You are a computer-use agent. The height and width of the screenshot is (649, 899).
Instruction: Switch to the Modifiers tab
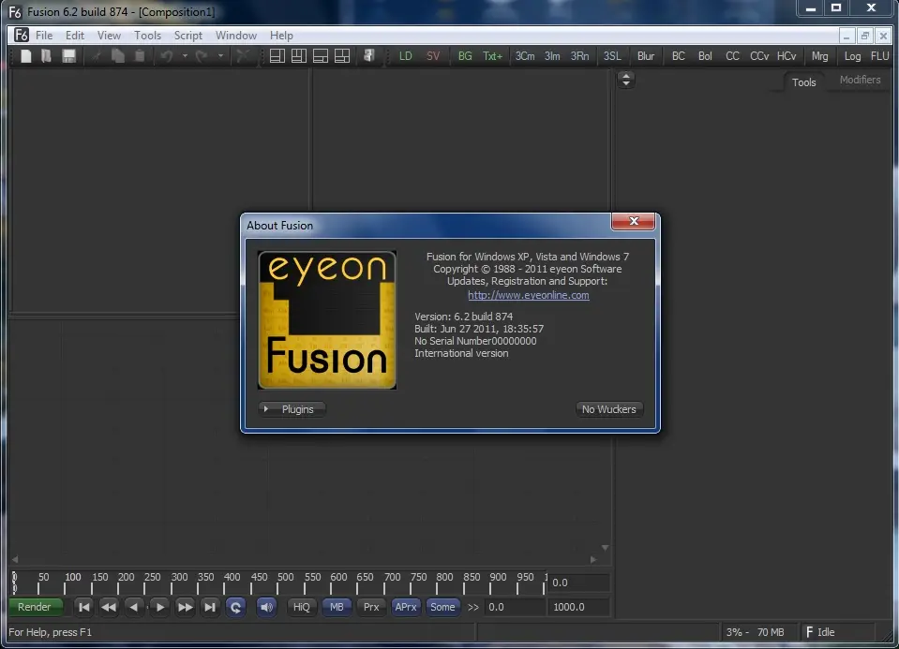pyautogui.click(x=860, y=81)
